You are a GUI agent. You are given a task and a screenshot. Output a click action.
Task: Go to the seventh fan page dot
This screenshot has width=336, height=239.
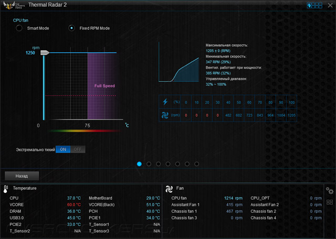(x=196, y=164)
